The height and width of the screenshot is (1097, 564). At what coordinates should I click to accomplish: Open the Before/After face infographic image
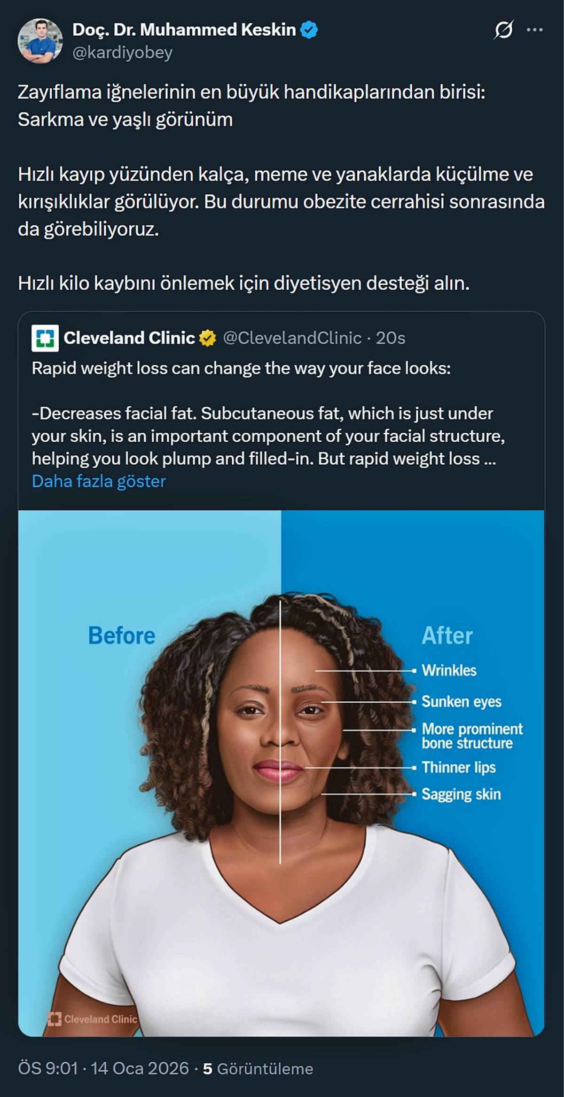point(282,773)
